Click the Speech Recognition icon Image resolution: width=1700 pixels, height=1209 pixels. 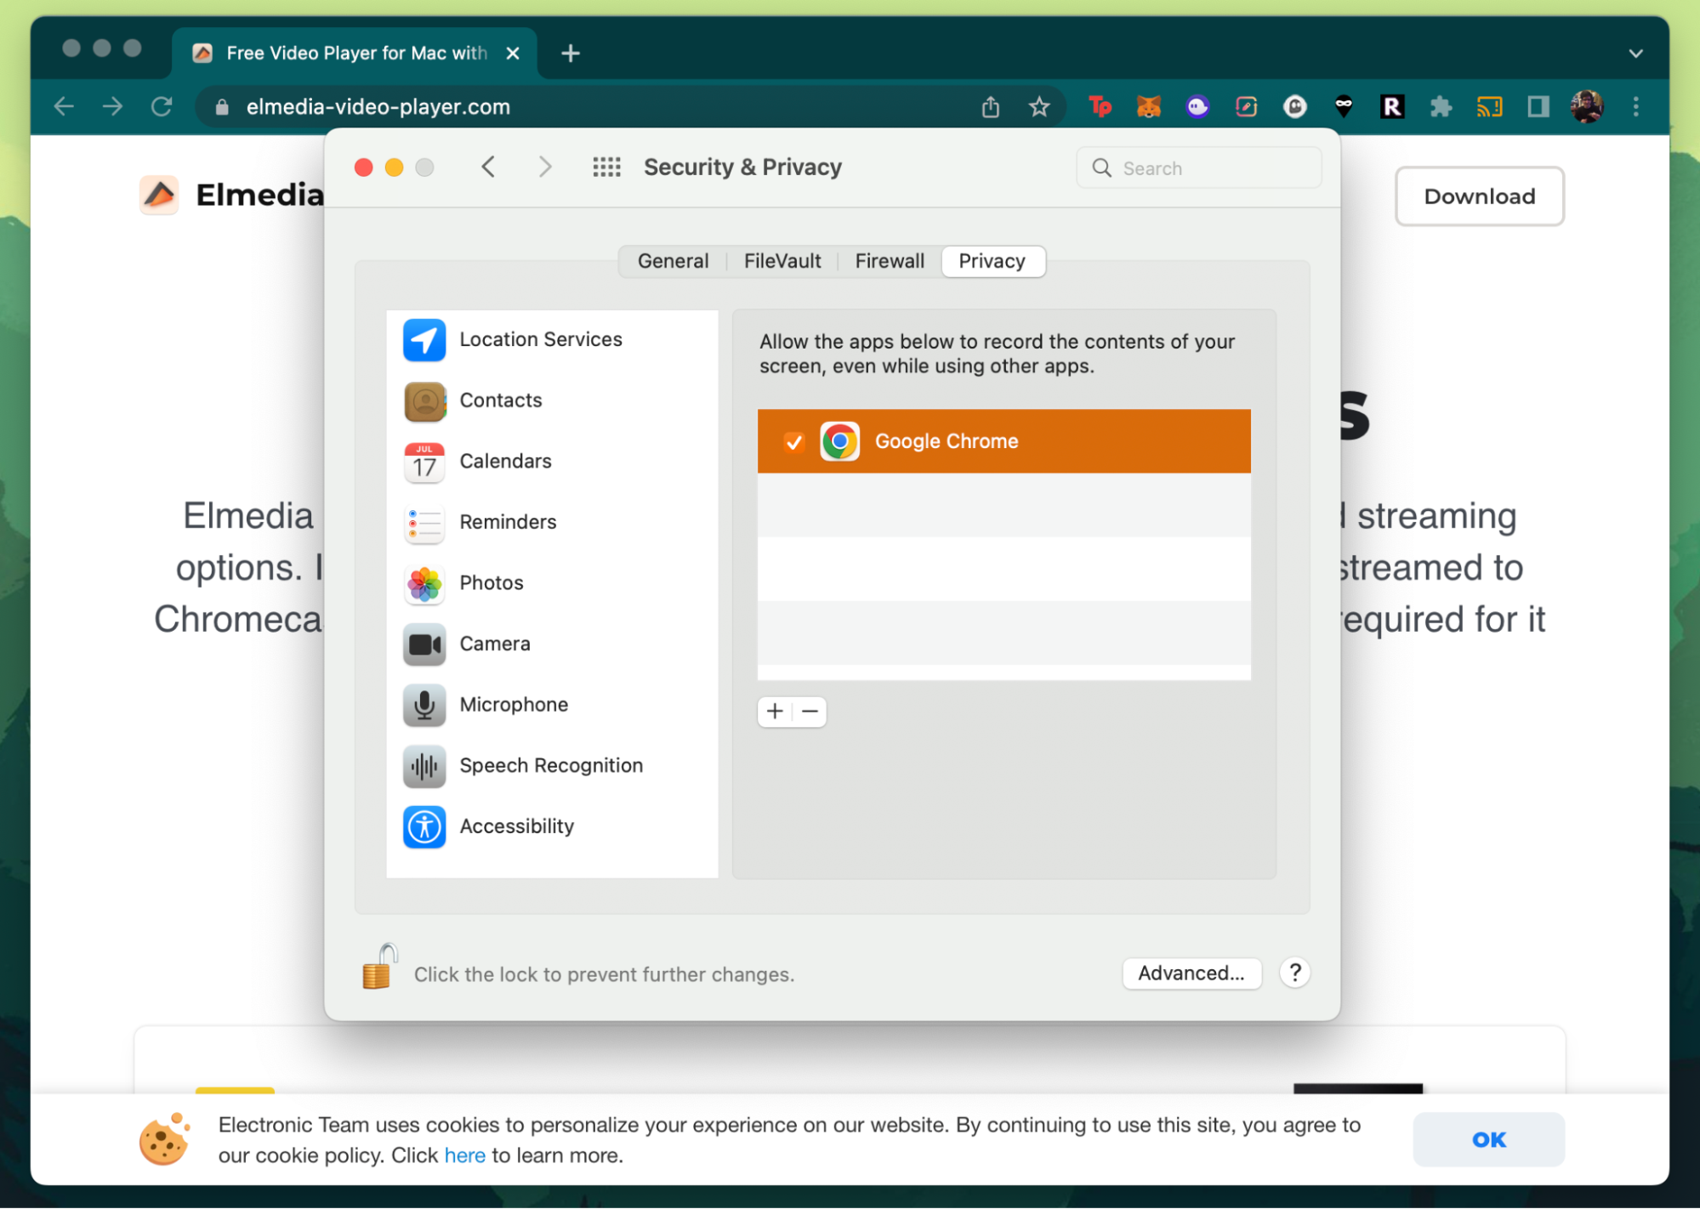(x=424, y=764)
